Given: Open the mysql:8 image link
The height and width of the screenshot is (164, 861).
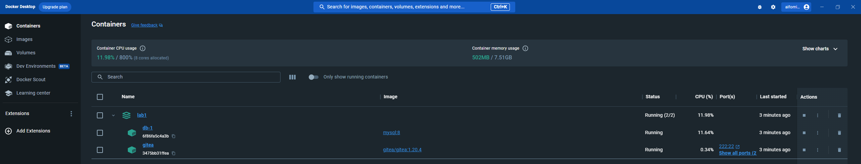Looking at the screenshot, I should click(x=391, y=132).
